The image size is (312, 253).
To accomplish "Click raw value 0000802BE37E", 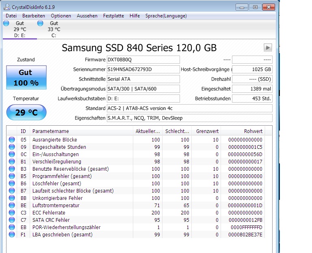I will [x=245, y=235].
